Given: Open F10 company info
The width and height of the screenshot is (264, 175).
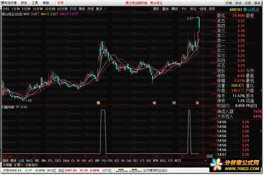Looking at the screenshot, I should pos(184,9).
